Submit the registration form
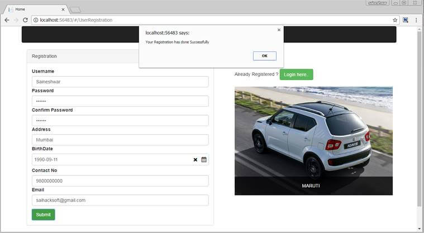This screenshot has width=424, height=233. pos(43,215)
